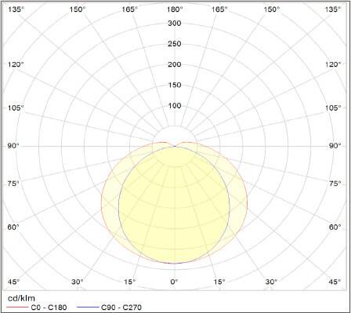Click the 0° angle label at bottom

pos(174,282)
